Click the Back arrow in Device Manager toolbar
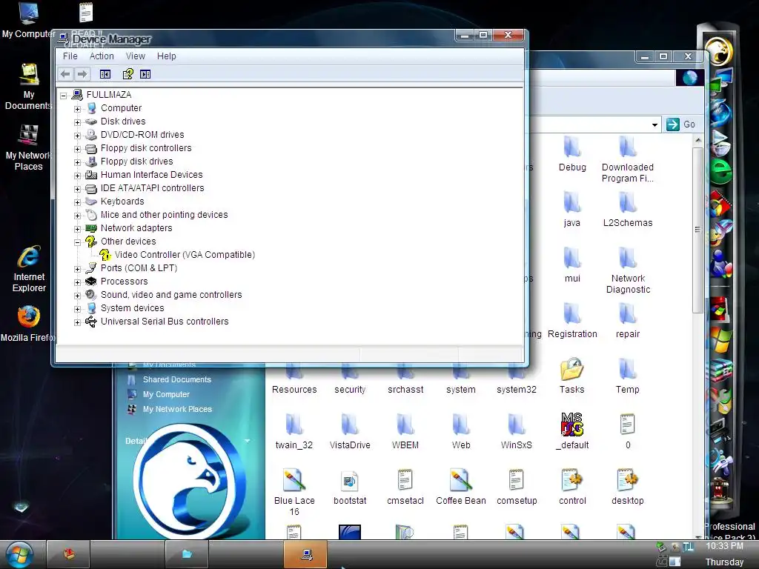Image resolution: width=759 pixels, height=569 pixels. click(x=65, y=74)
